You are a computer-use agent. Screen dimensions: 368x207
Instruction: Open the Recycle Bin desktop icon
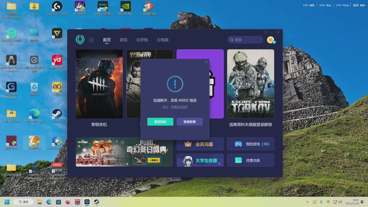click(34, 89)
